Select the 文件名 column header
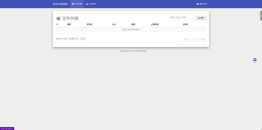 tap(89, 24)
